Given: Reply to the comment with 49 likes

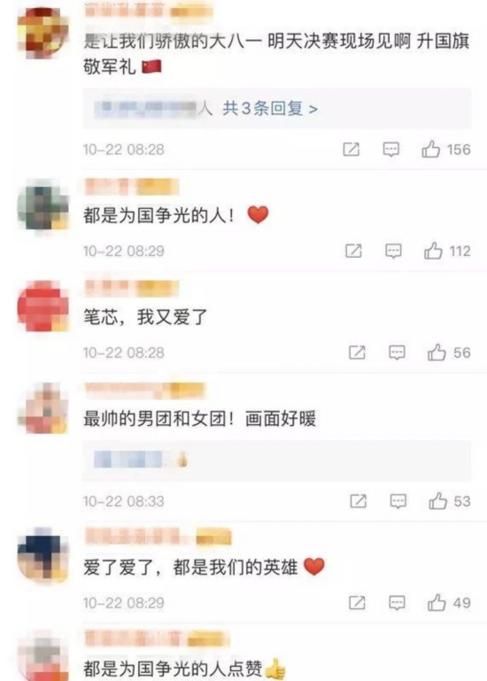Looking at the screenshot, I should pyautogui.click(x=397, y=603).
